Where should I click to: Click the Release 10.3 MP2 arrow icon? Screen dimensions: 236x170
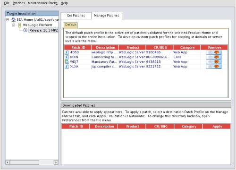tap(25, 30)
